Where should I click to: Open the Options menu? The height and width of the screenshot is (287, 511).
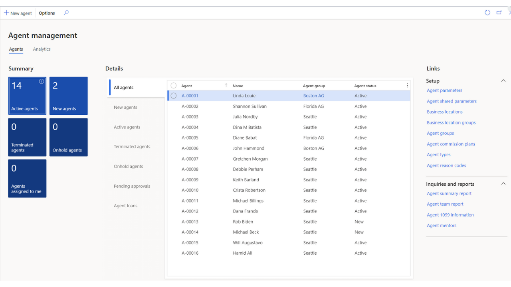point(47,13)
